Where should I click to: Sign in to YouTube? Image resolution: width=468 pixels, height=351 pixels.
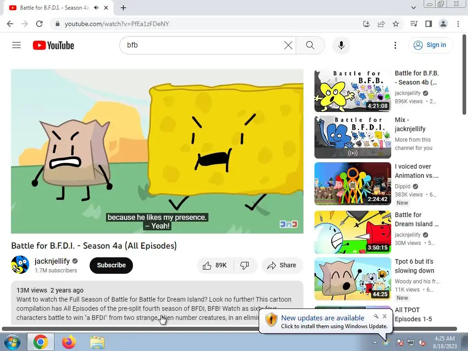(x=430, y=45)
